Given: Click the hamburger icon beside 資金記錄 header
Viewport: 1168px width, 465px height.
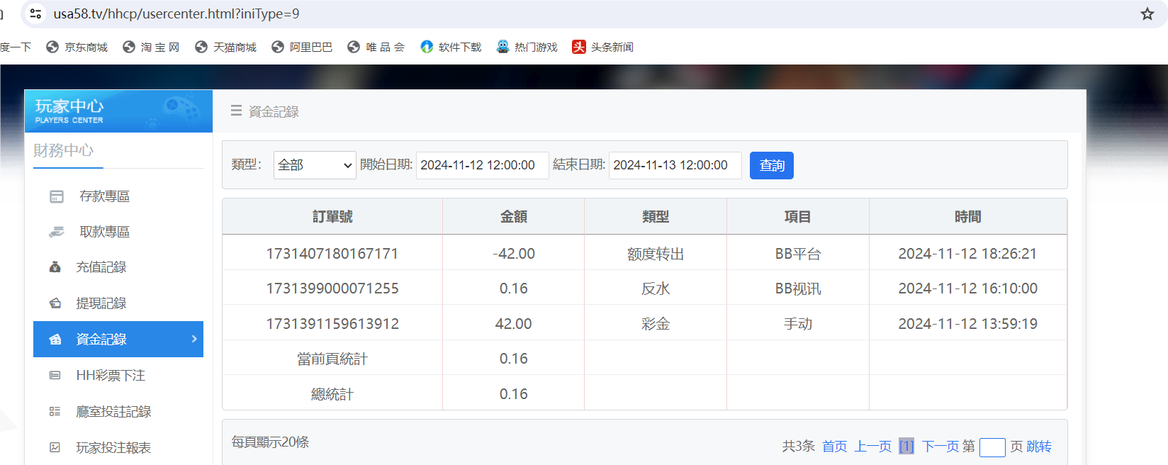Looking at the screenshot, I should 236,111.
